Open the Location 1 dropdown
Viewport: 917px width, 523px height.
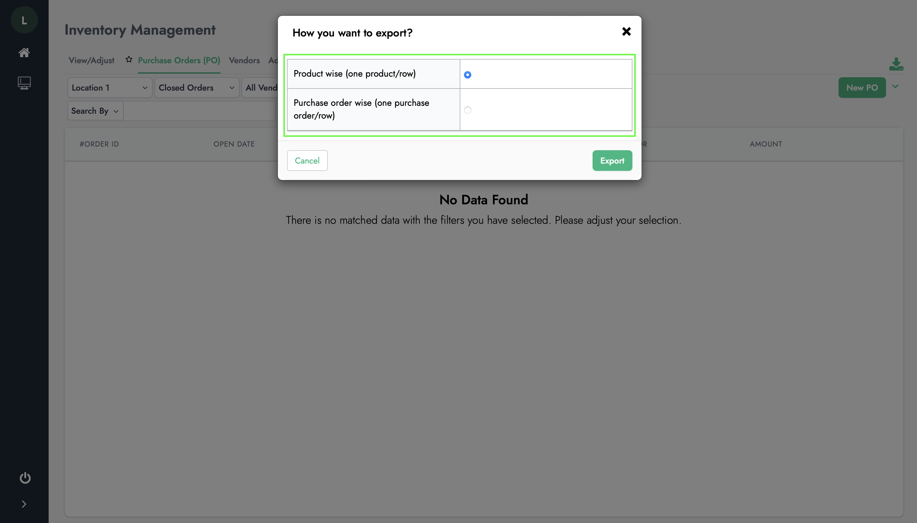point(109,88)
